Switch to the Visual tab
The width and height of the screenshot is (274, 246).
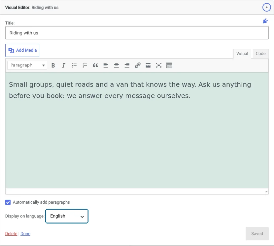click(x=242, y=54)
